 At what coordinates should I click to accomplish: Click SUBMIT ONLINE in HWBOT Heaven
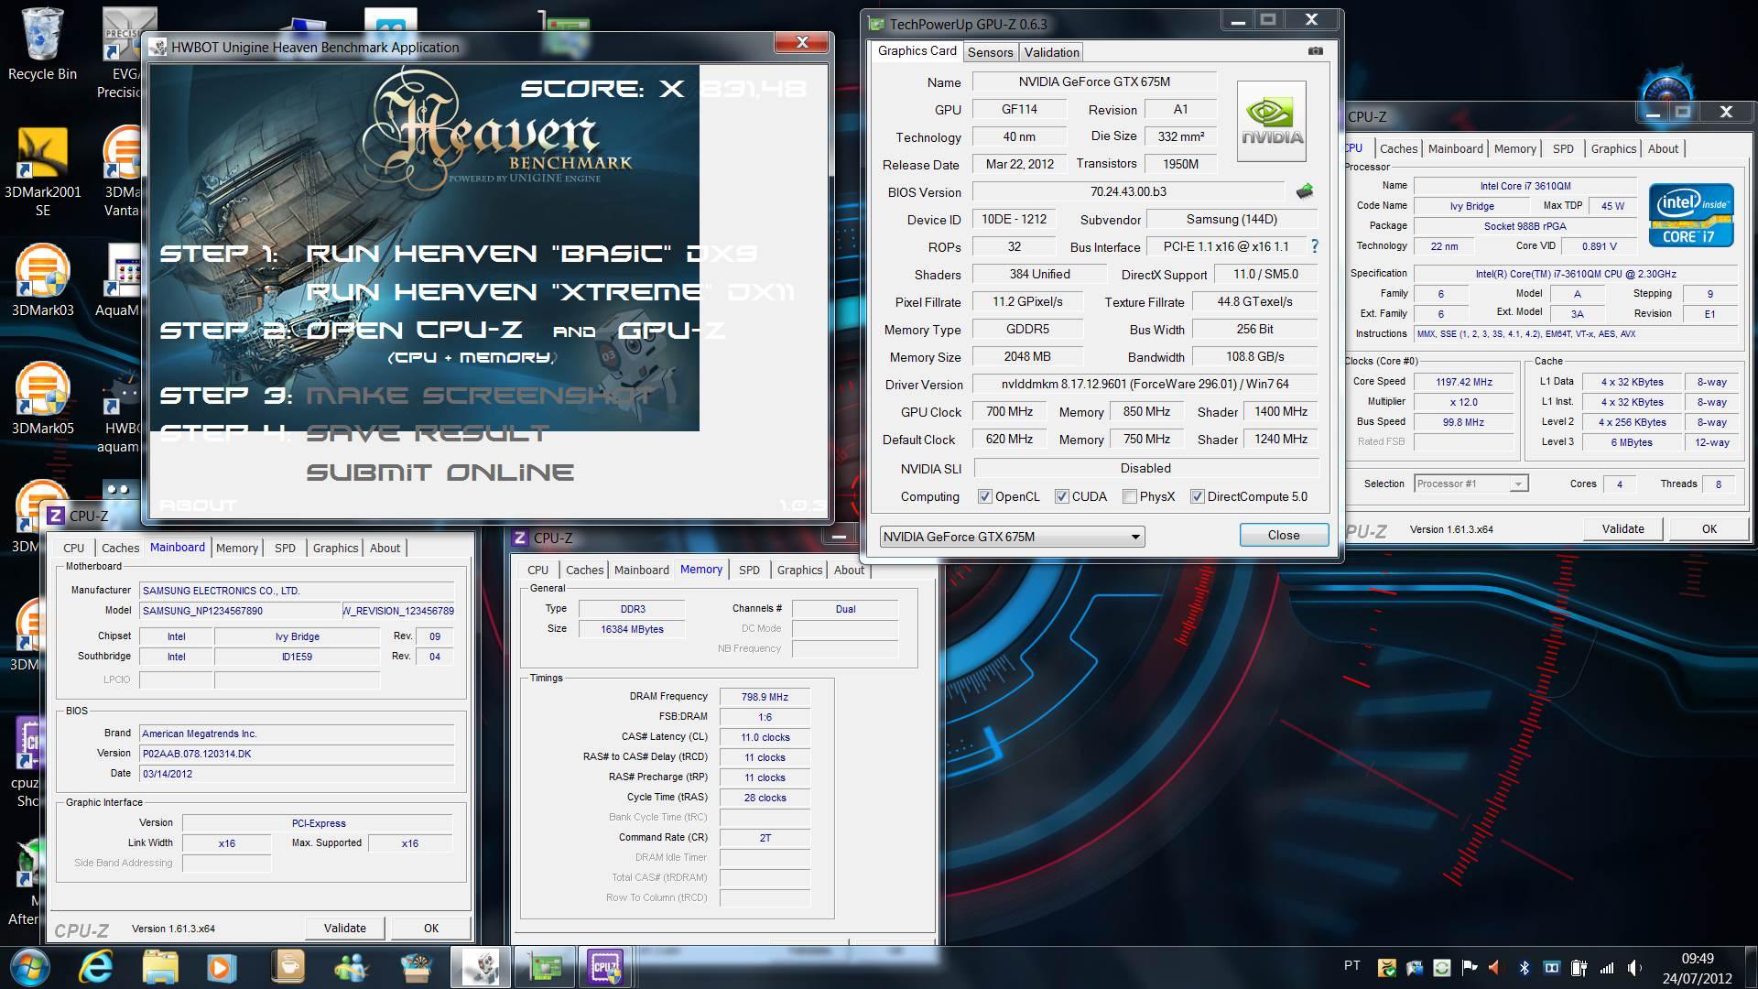(x=439, y=473)
